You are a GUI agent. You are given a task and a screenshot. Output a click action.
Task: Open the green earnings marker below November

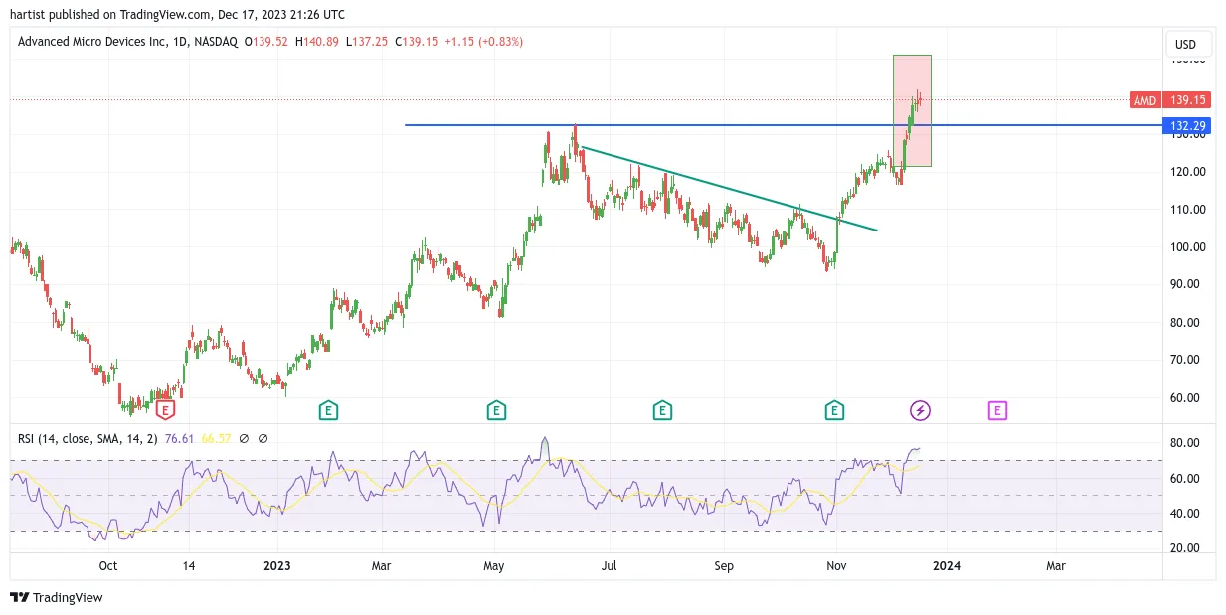point(834,409)
